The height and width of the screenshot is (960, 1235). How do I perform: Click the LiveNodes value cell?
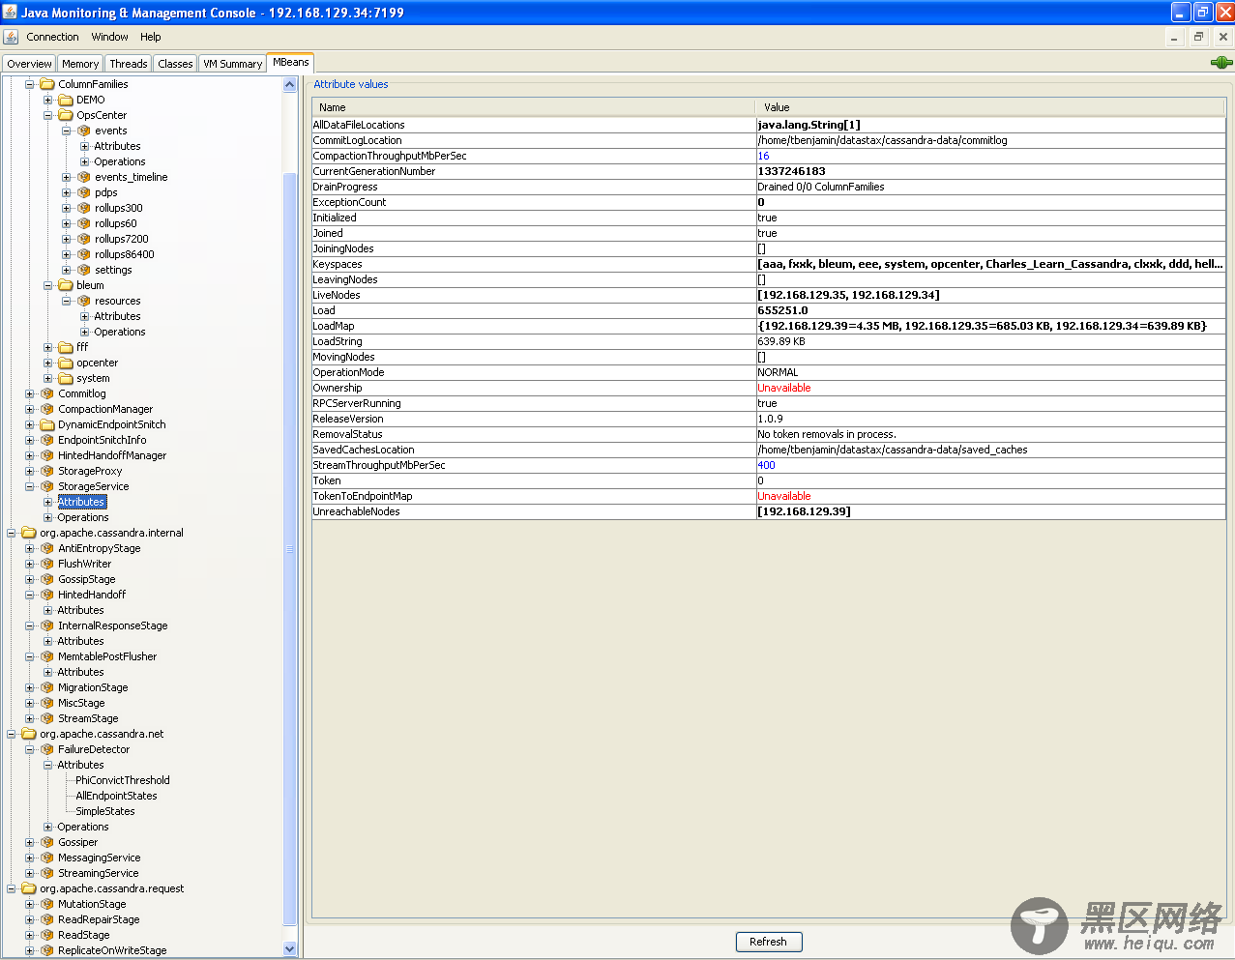pos(990,295)
